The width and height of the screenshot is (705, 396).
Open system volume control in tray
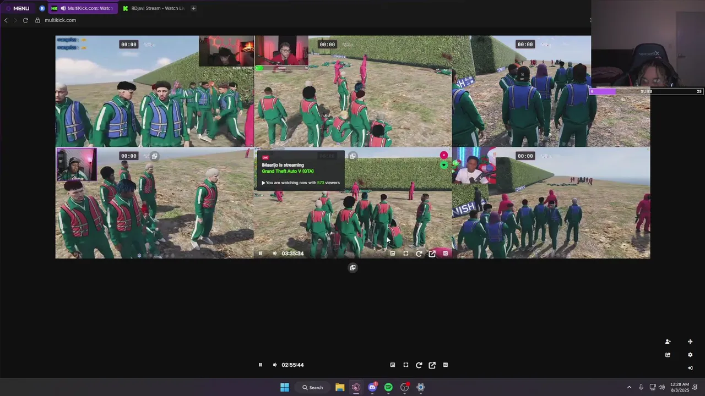coord(661,387)
